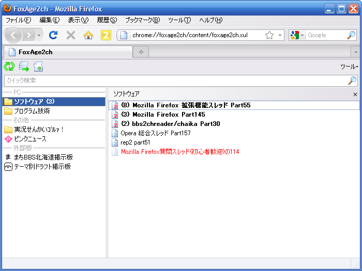This screenshot has height=271, width=362.
Task: Reload the page with the blue arrow
Action: pyautogui.click(x=53, y=35)
